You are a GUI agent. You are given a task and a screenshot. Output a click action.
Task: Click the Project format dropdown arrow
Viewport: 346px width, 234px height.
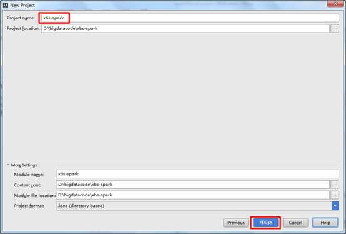point(335,206)
